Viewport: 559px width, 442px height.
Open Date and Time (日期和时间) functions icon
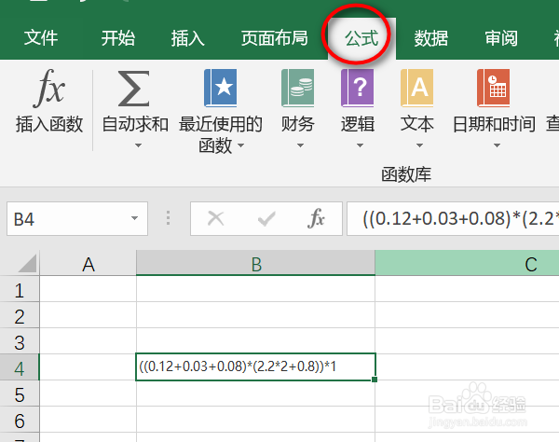(494, 88)
